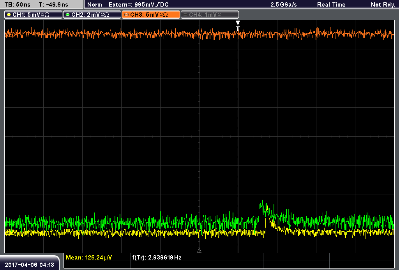This screenshot has height=270, width=399.
Task: Click the TB: 50 ns timebase readout
Action: [x=17, y=5]
